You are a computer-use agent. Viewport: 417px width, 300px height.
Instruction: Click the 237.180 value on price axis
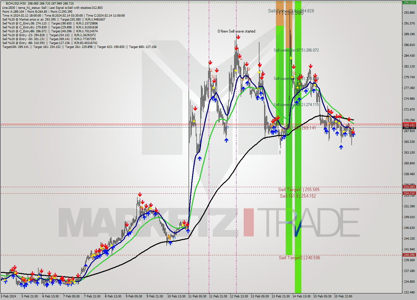pyautogui.click(x=409, y=271)
